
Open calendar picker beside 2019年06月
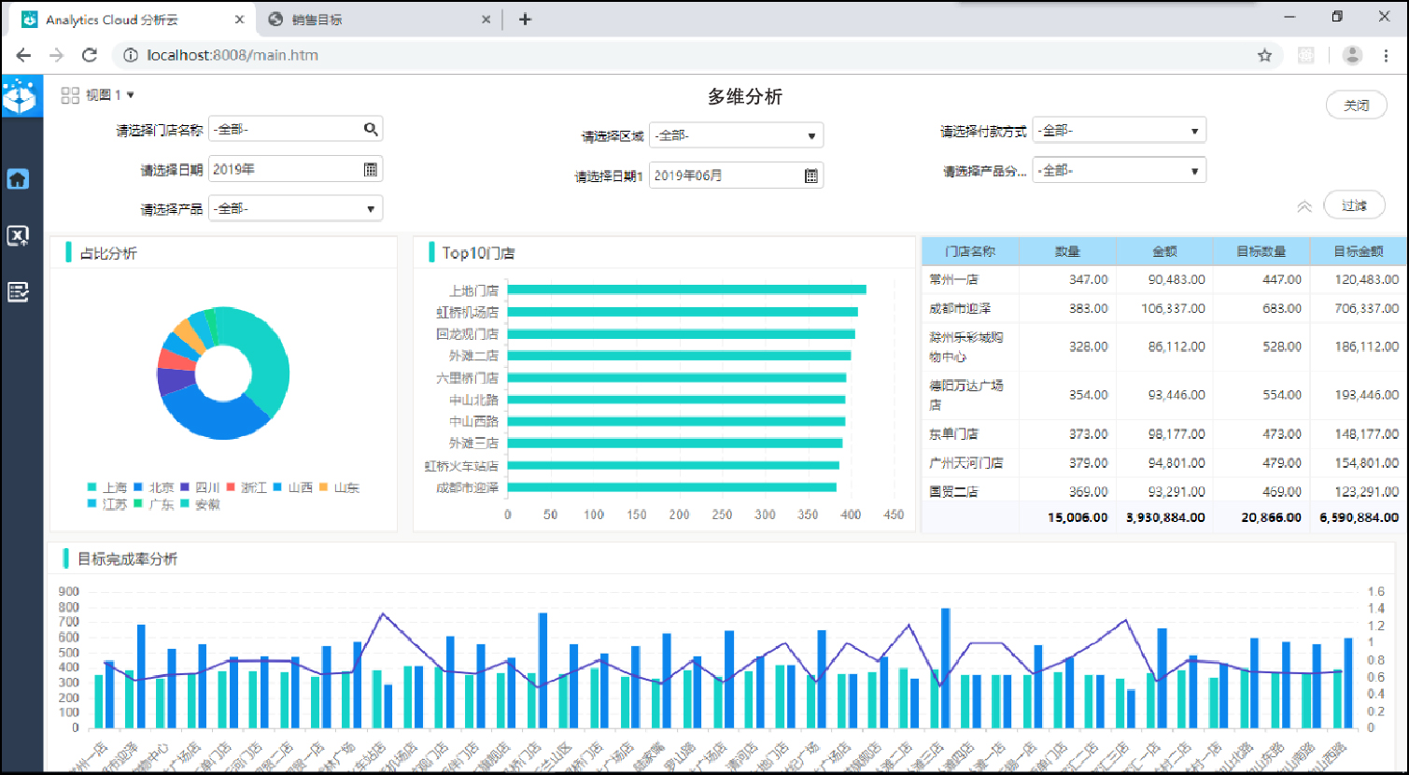pos(811,176)
